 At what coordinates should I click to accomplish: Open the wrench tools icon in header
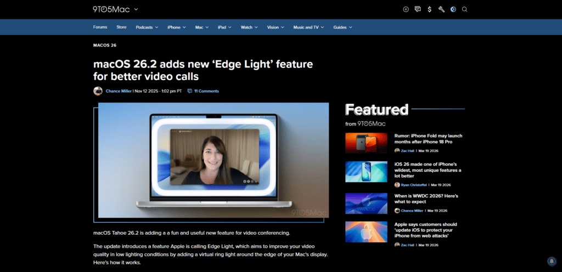point(442,9)
